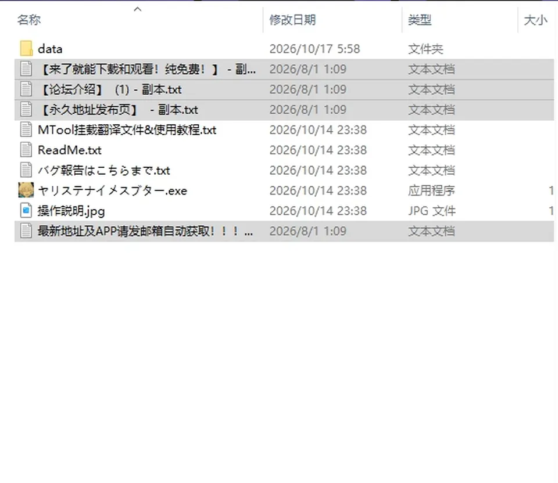Select MTool挂载翻译文件&使用教程.txt

point(127,130)
